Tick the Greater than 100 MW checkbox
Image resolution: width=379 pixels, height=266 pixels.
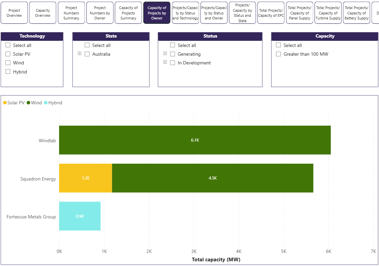click(x=278, y=54)
